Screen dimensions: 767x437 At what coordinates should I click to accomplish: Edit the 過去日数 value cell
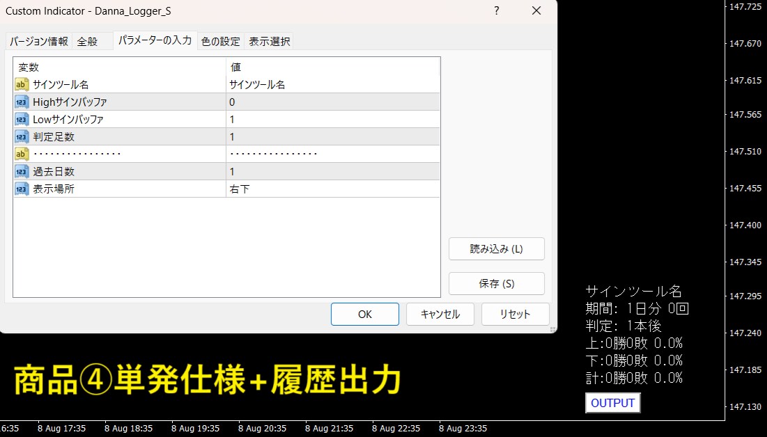[332, 172]
